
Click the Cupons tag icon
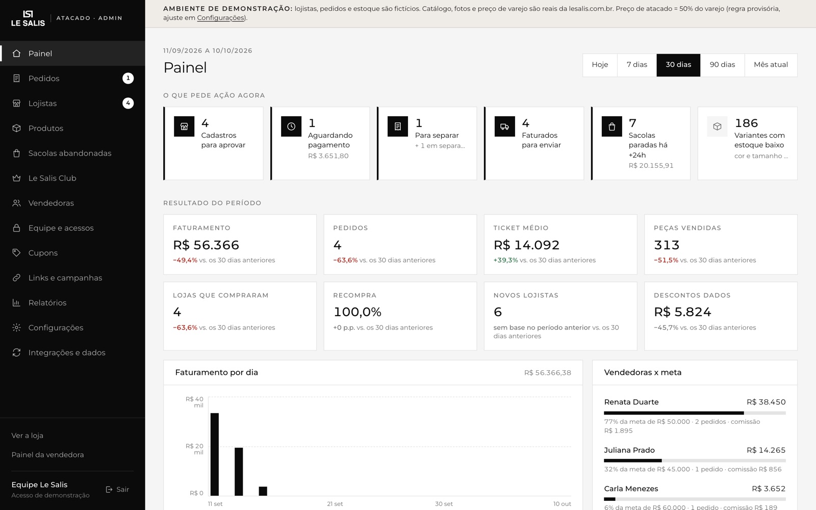coord(16,253)
